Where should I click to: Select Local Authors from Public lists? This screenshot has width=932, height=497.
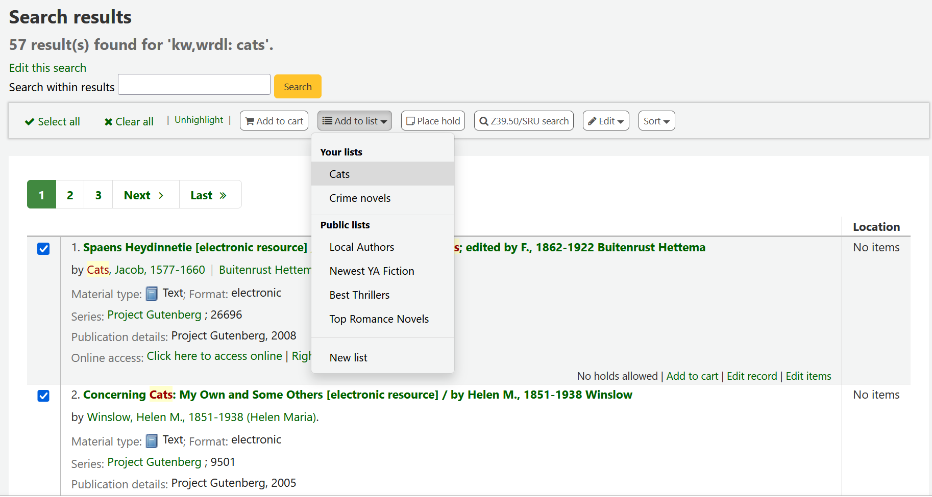362,247
